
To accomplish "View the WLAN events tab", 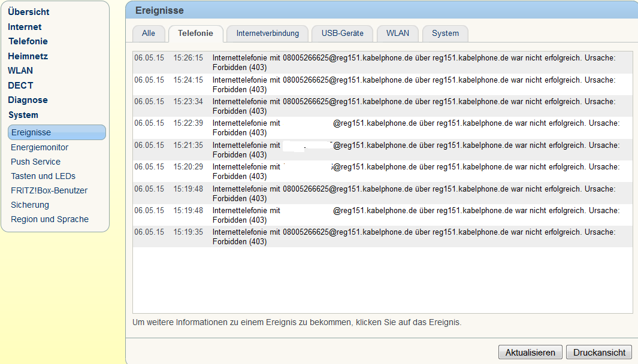I will [x=397, y=34].
